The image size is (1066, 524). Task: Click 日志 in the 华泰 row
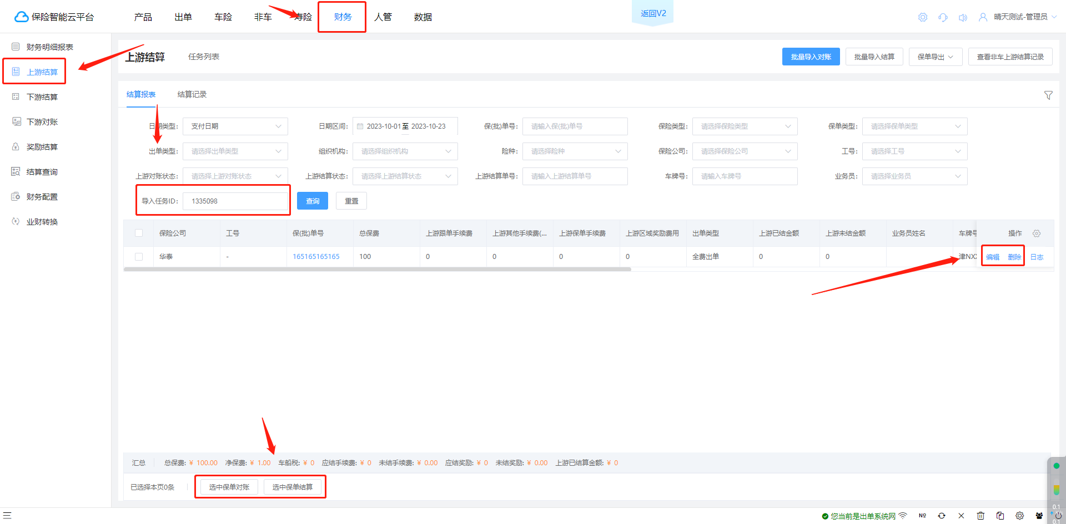1037,257
